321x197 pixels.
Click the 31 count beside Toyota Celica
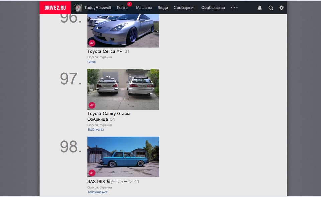127,51
